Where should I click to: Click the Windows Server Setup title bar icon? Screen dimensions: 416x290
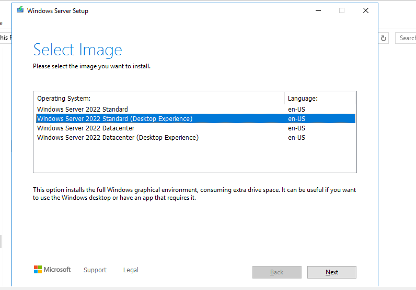coord(20,10)
